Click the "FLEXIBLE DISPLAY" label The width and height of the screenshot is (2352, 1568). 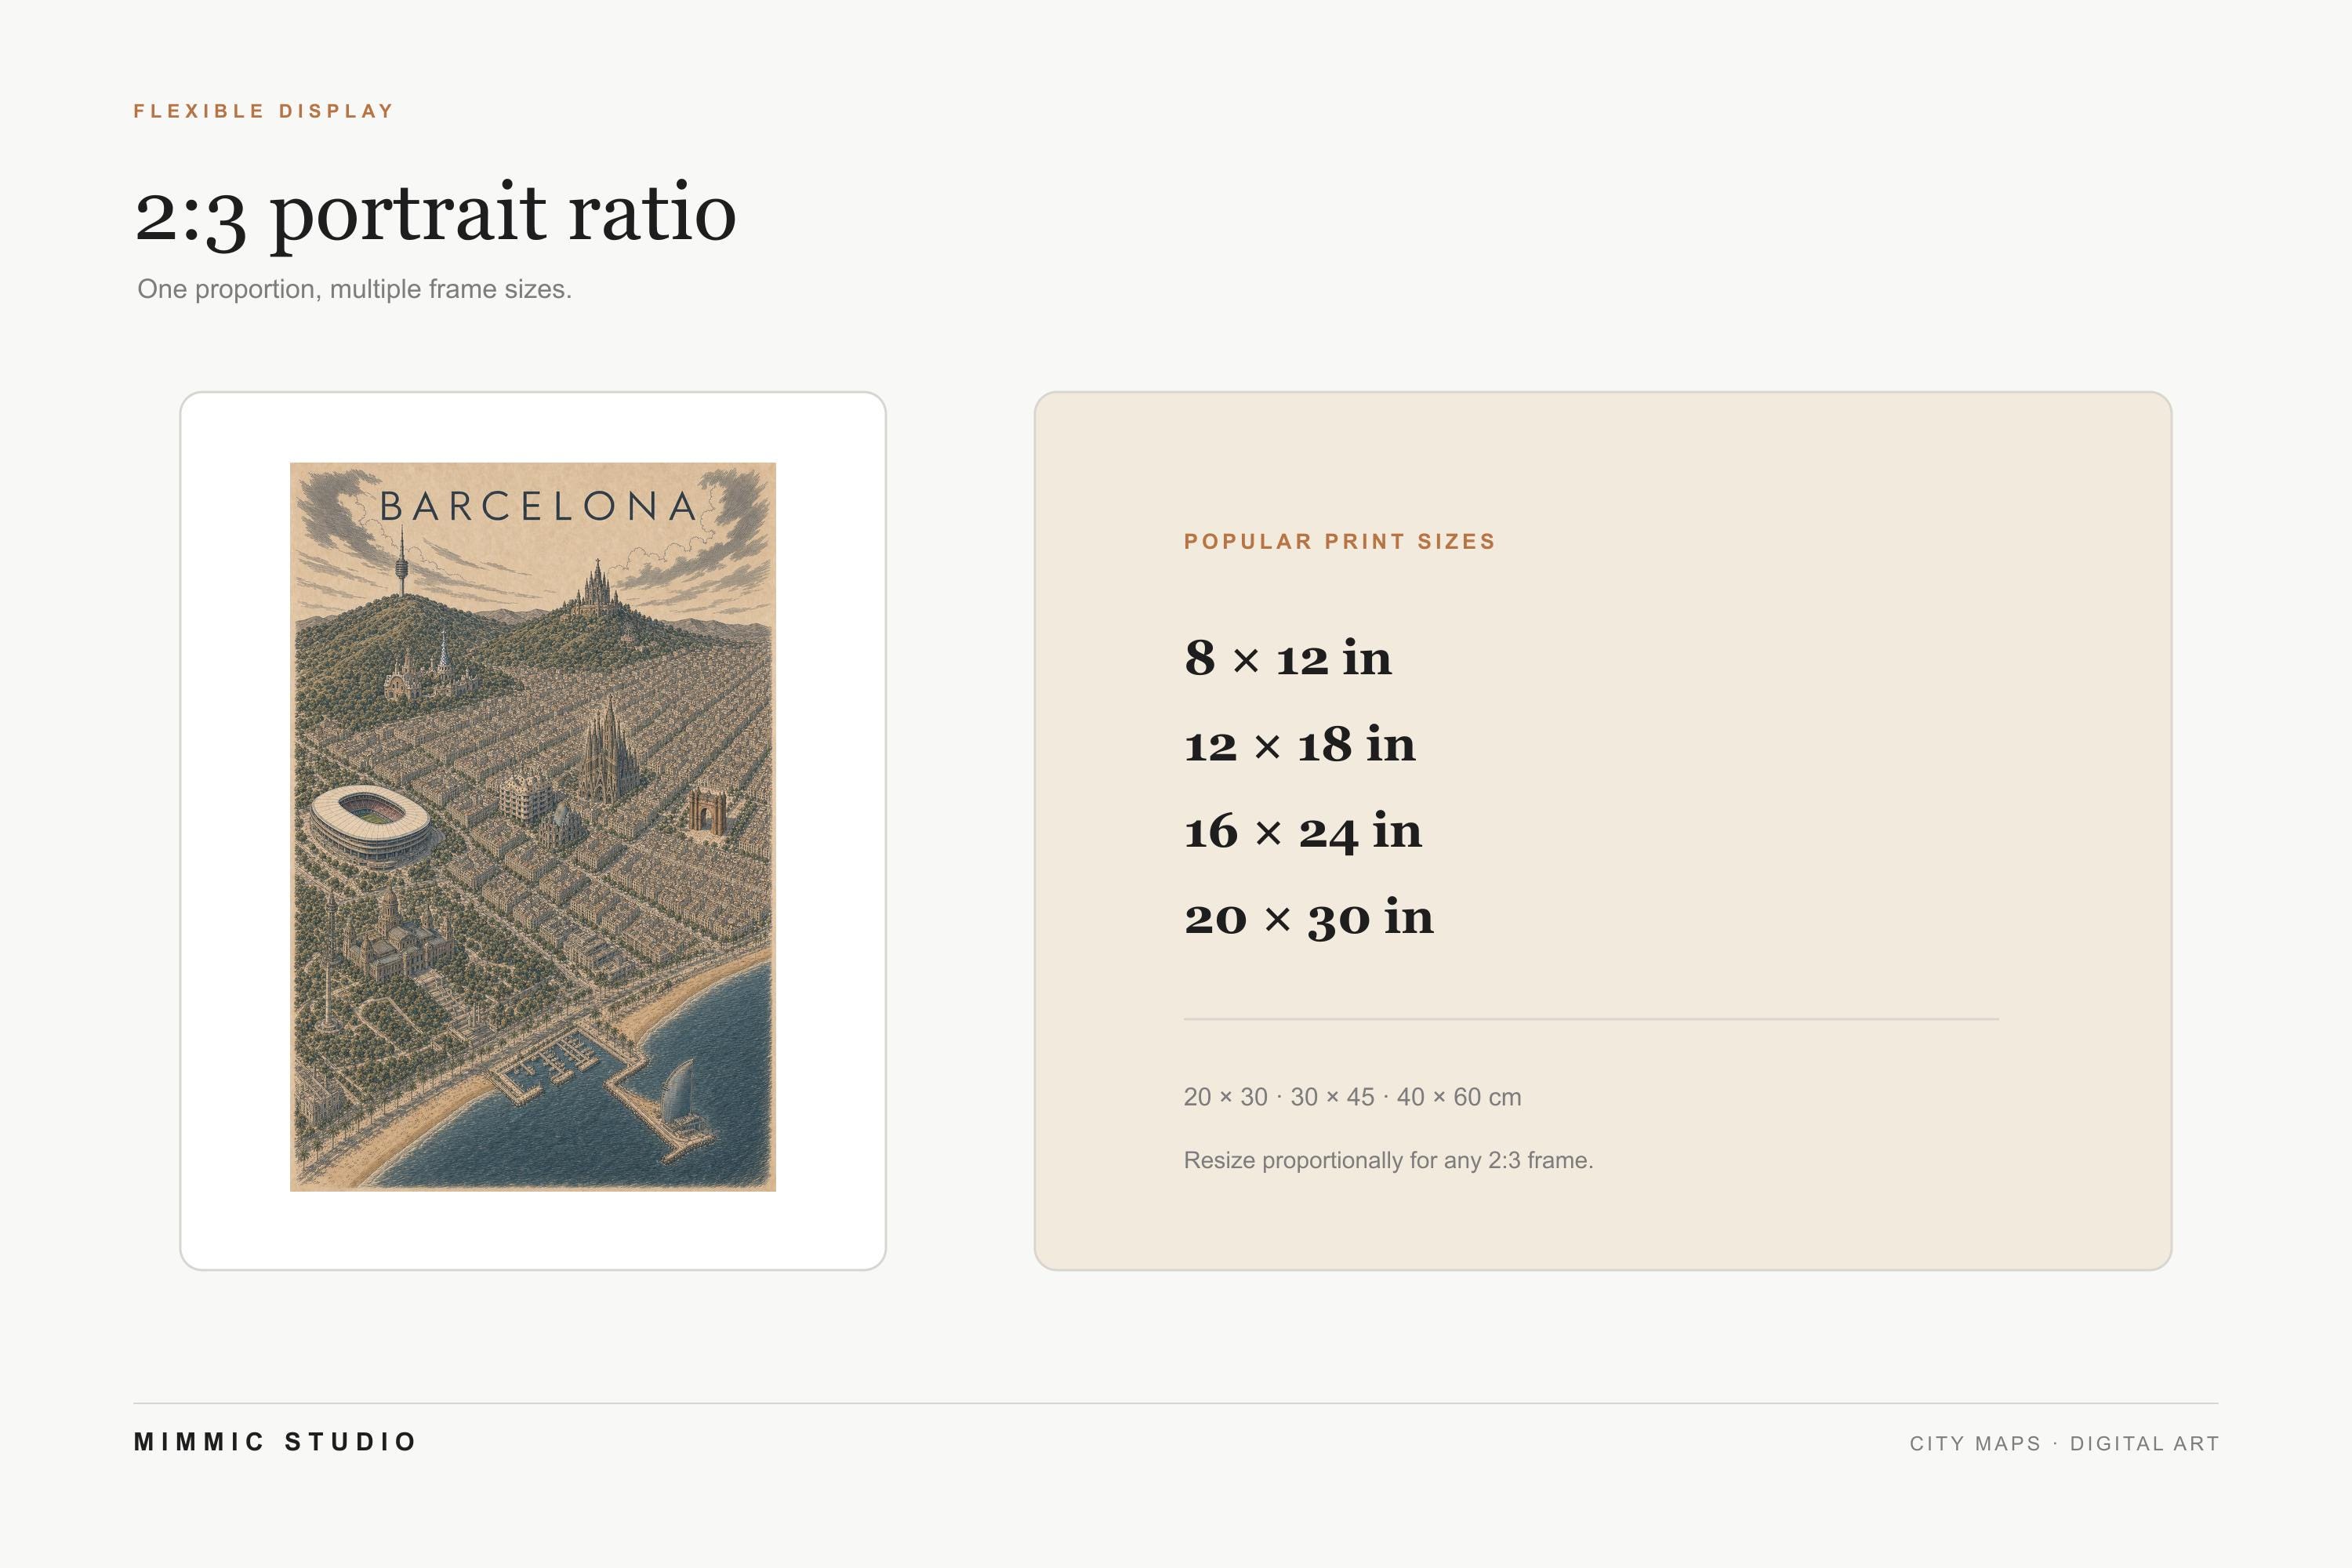264,111
